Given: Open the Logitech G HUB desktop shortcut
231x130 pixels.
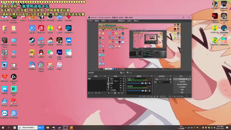Looking at the screenshot, I should [x=14, y=79].
